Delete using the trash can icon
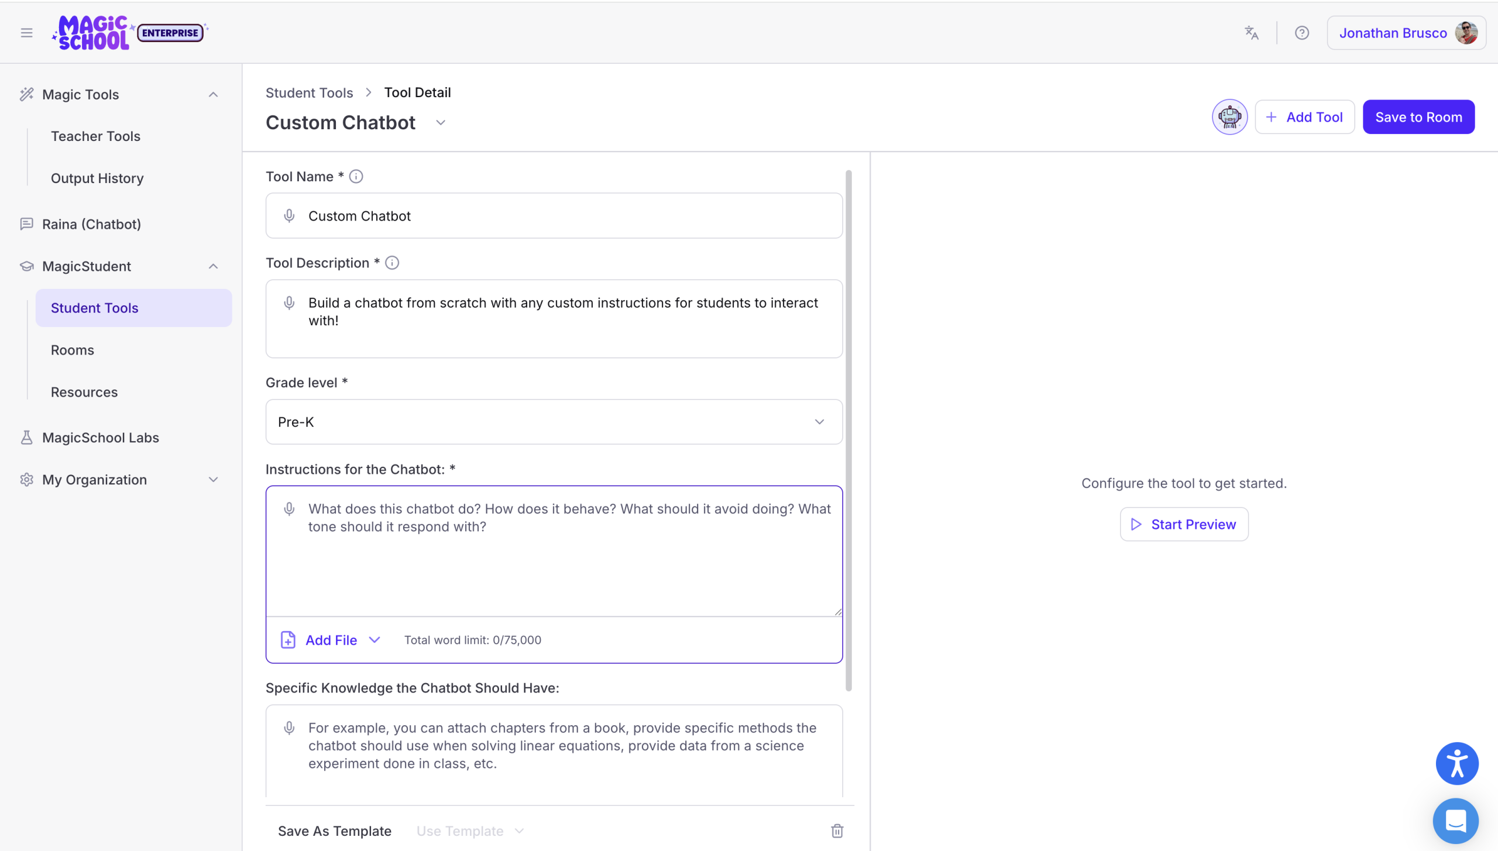 tap(837, 831)
